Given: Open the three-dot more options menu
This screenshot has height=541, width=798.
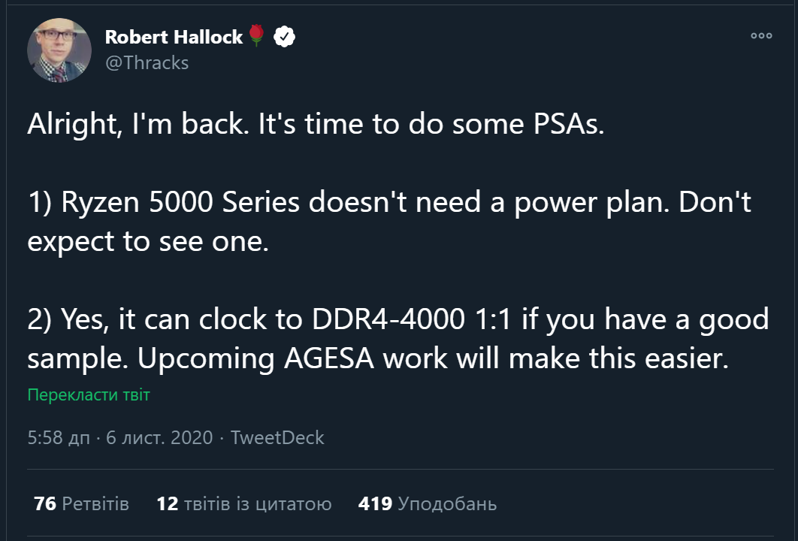Looking at the screenshot, I should pyautogui.click(x=761, y=35).
